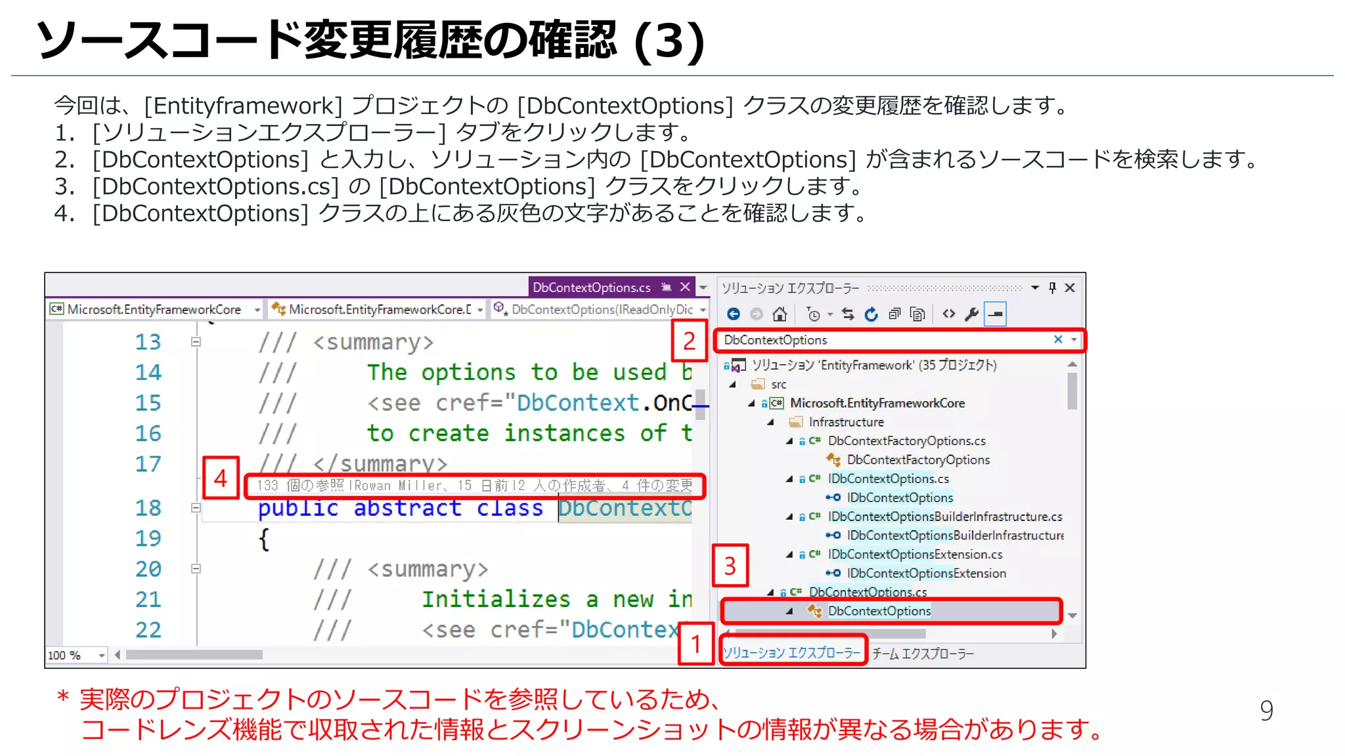Click the CodeLens references and author line
The height and width of the screenshot is (756, 1345).
pos(474,486)
